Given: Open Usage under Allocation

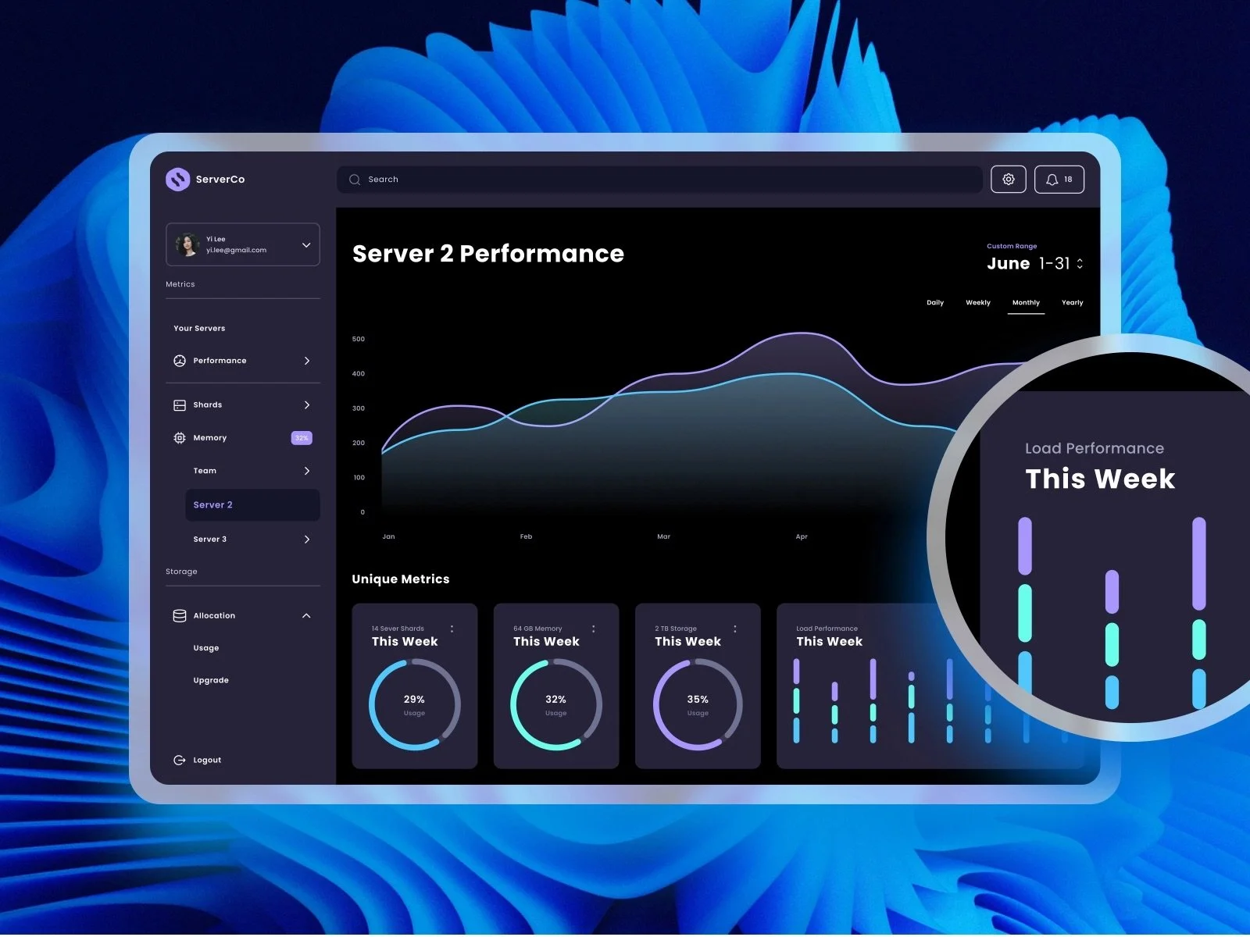Looking at the screenshot, I should point(206,648).
